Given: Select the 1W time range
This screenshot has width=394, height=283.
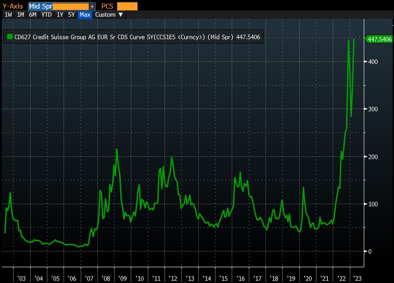Looking at the screenshot, I should pyautogui.click(x=8, y=14).
